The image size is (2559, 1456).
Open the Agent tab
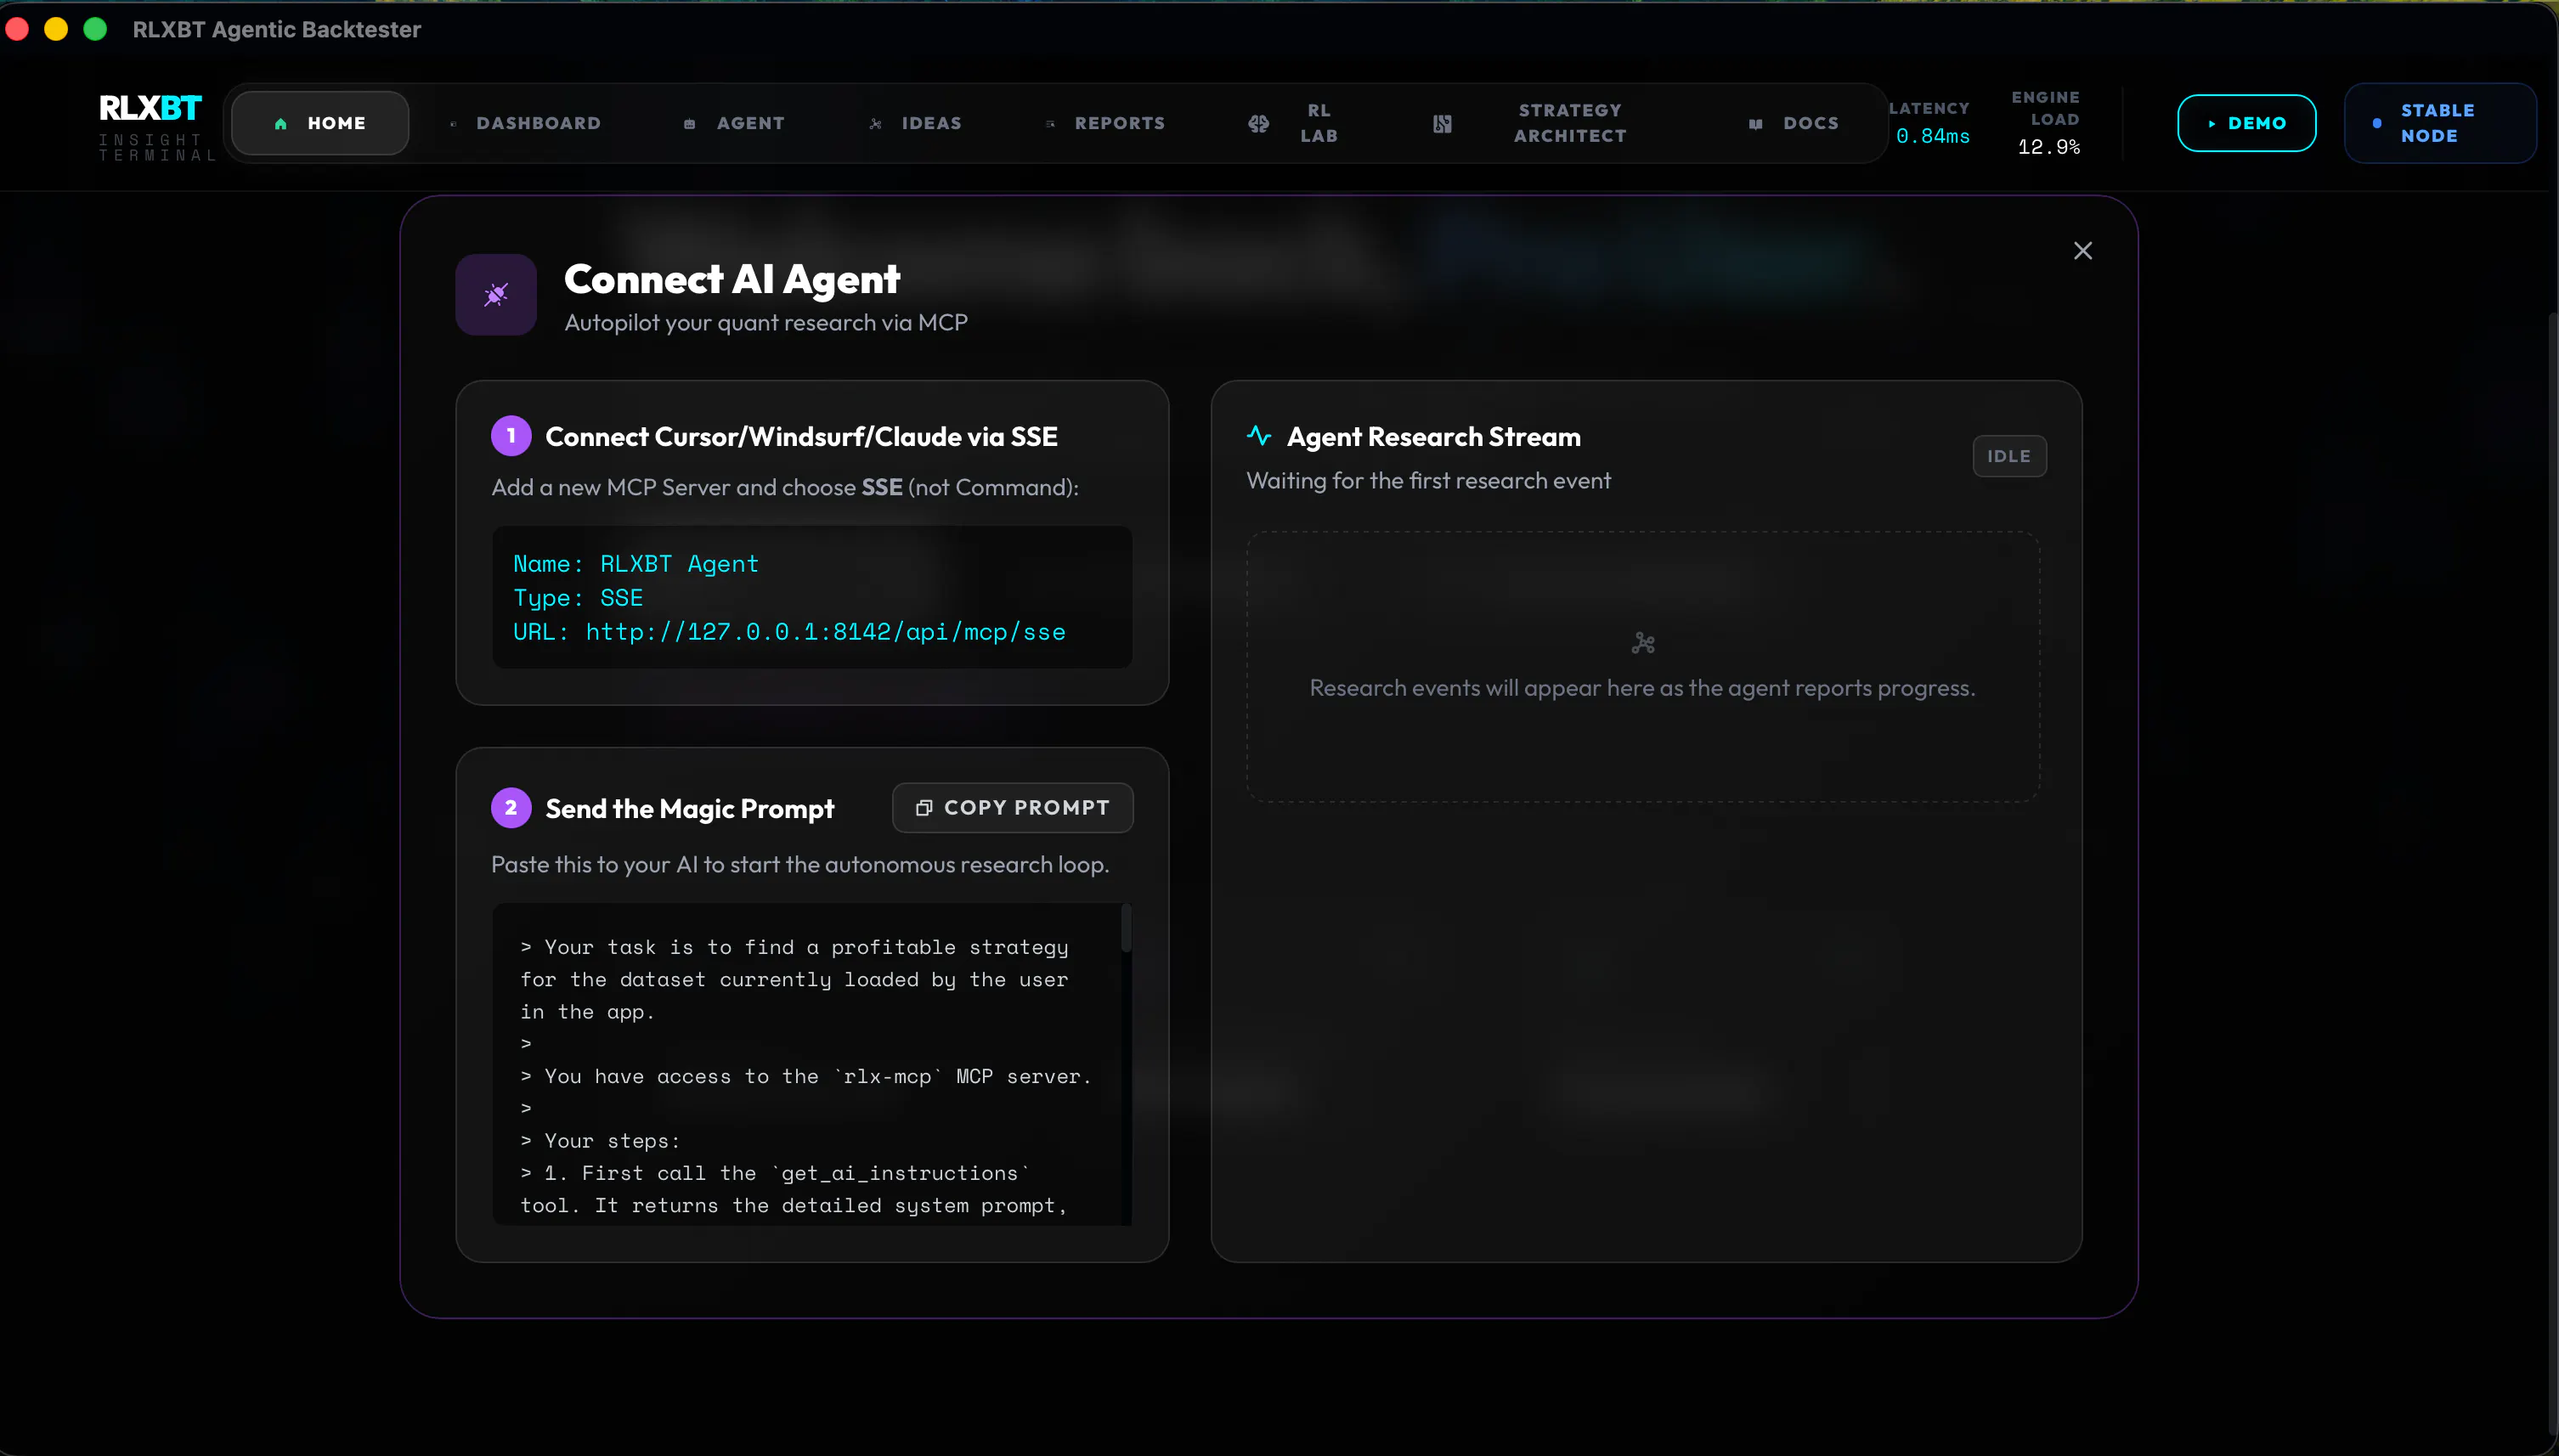(x=735, y=123)
